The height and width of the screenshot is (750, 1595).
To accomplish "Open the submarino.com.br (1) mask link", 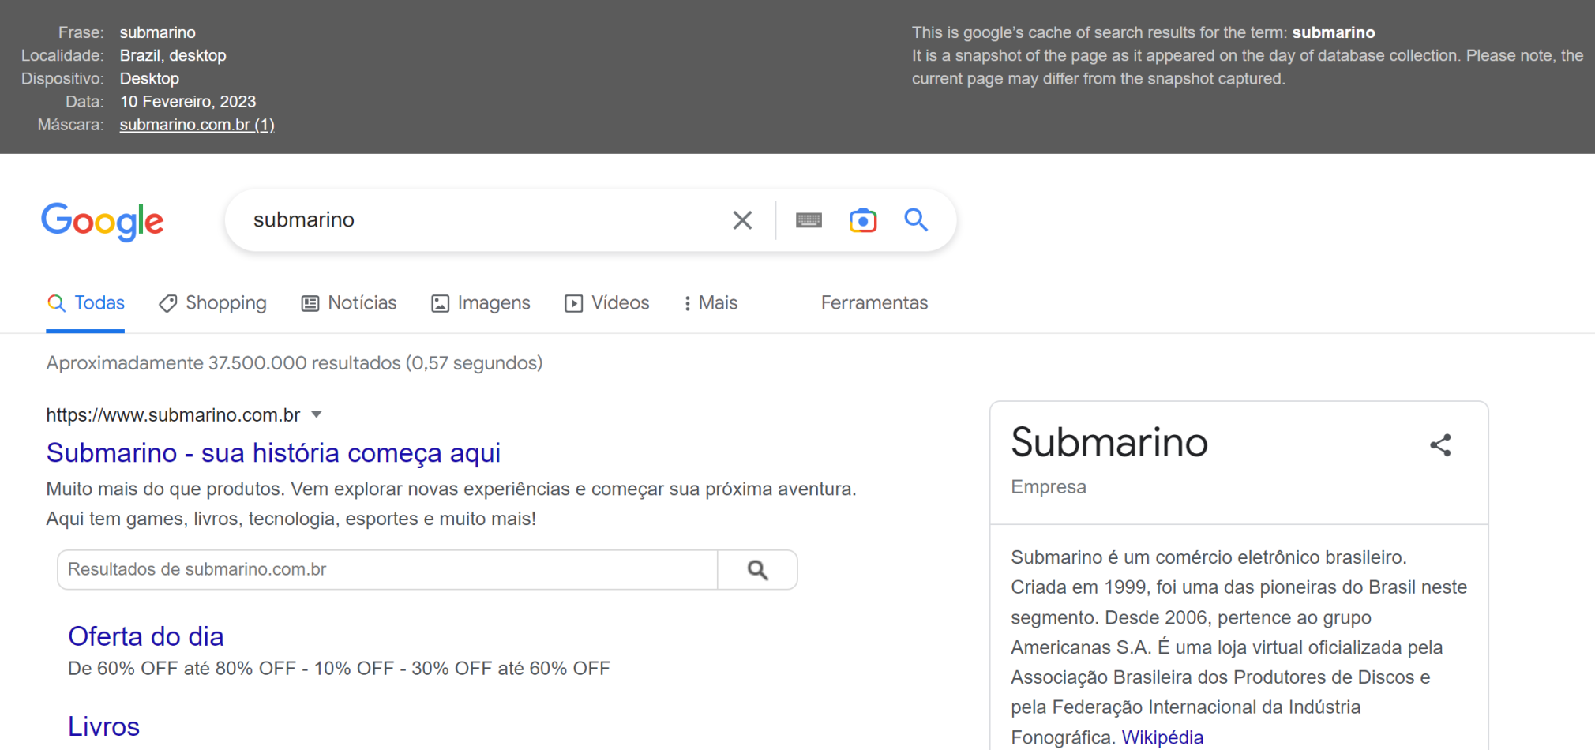I will (197, 125).
